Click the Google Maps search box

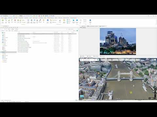89,60
